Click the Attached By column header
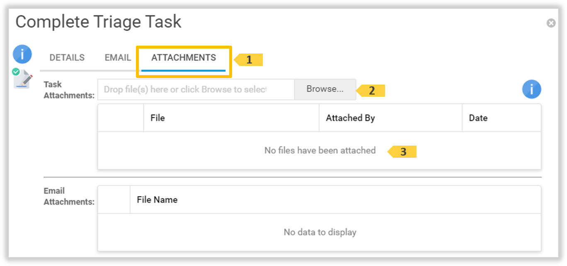Image resolution: width=567 pixels, height=266 pixels. click(350, 118)
